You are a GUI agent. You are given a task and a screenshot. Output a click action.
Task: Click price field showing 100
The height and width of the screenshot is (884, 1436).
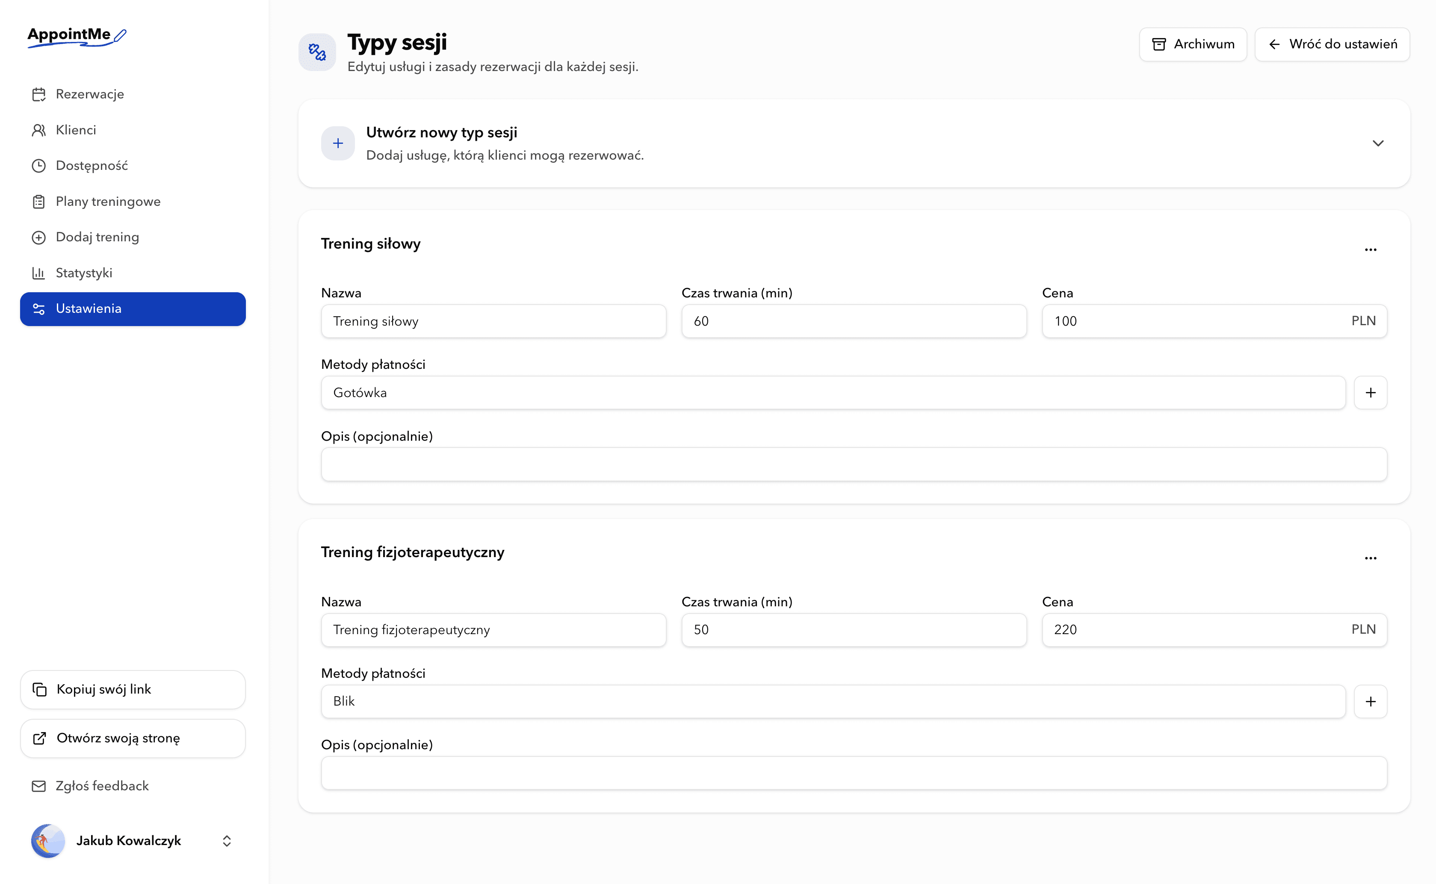coord(1214,321)
